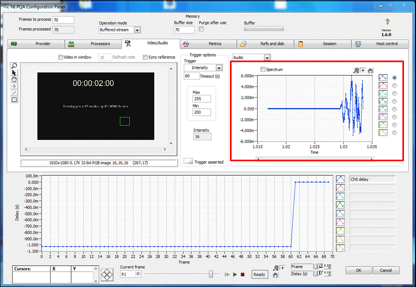Viewport: 416px width, 287px height.
Task: Click the Frames to process field
Action: click(x=63, y=20)
